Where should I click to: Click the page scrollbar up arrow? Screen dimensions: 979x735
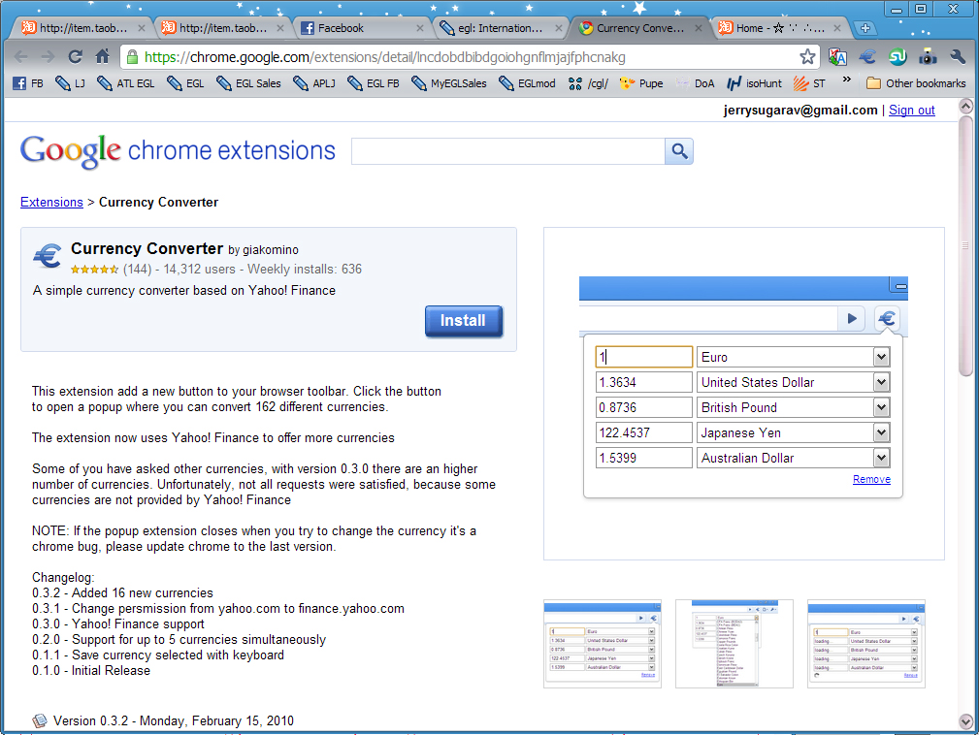coord(965,106)
